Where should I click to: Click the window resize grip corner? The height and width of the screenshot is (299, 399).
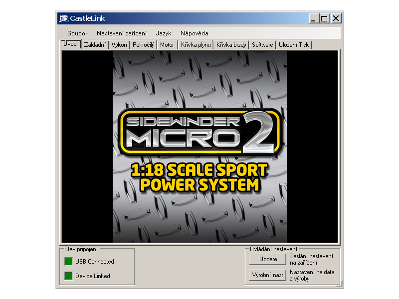340,284
